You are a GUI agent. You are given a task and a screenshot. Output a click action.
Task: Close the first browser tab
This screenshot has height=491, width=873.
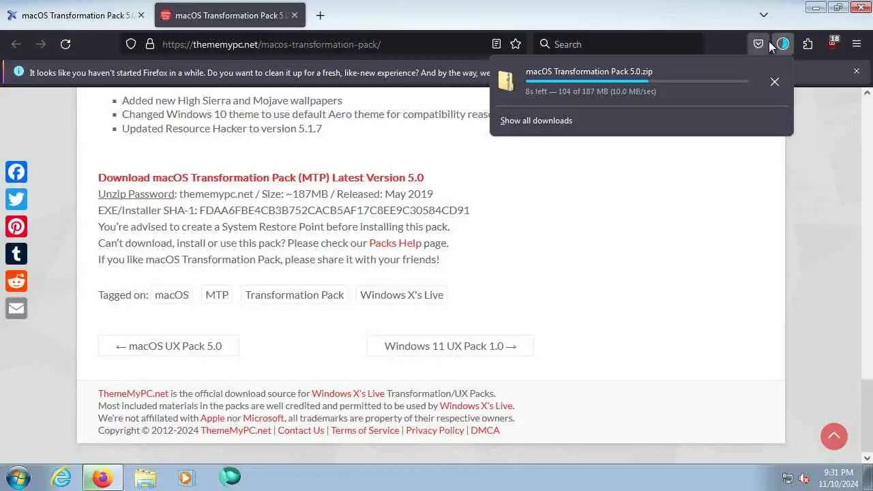click(x=141, y=15)
